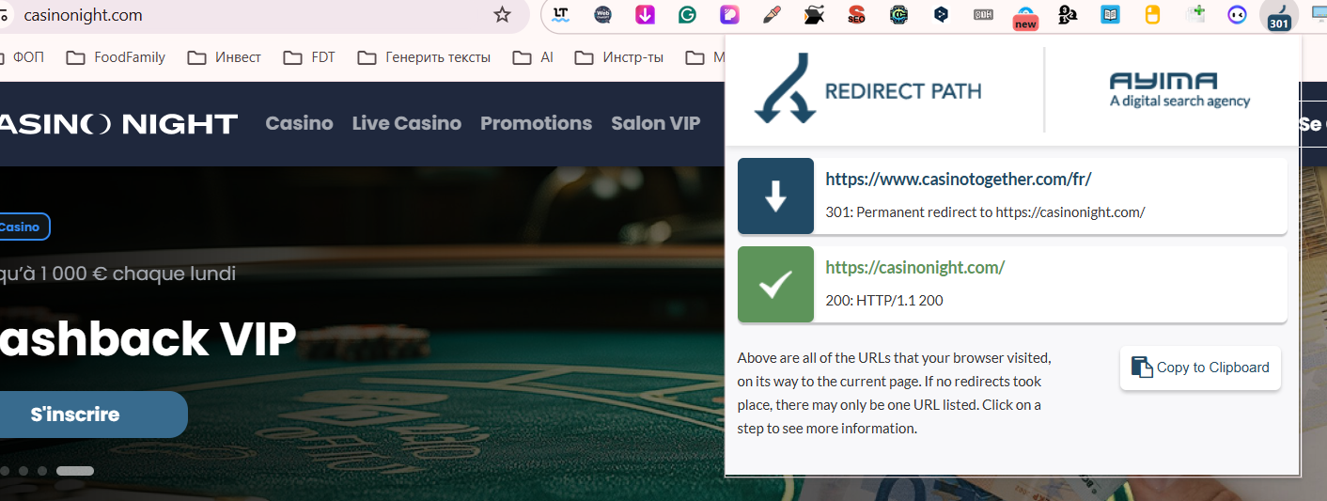Click the purple rounded P extension icon
This screenshot has height=501, width=1327.
point(730,14)
